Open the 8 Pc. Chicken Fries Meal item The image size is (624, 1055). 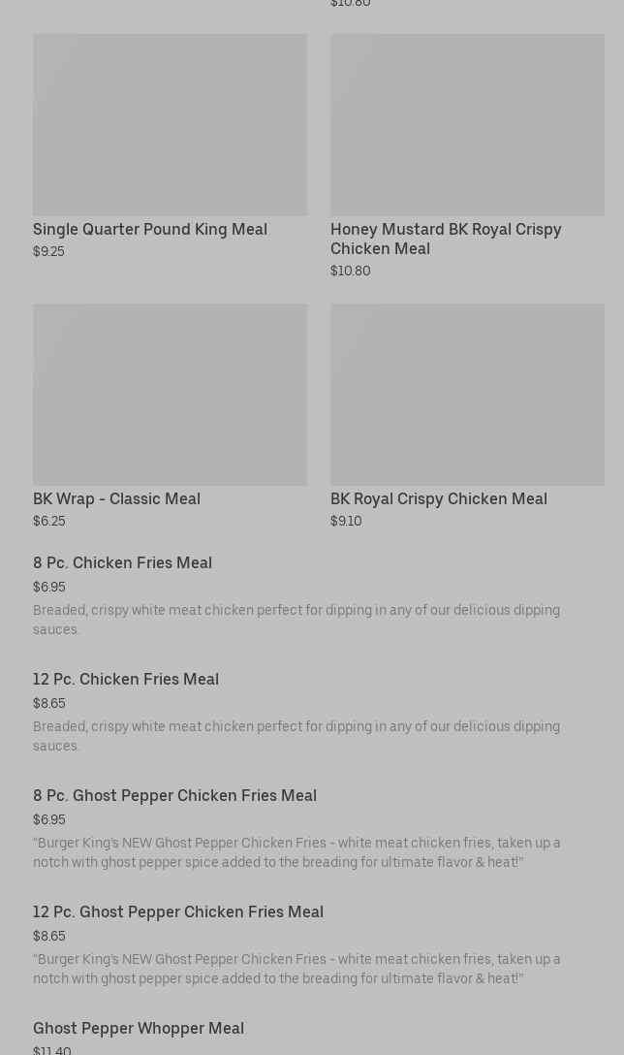click(x=122, y=563)
